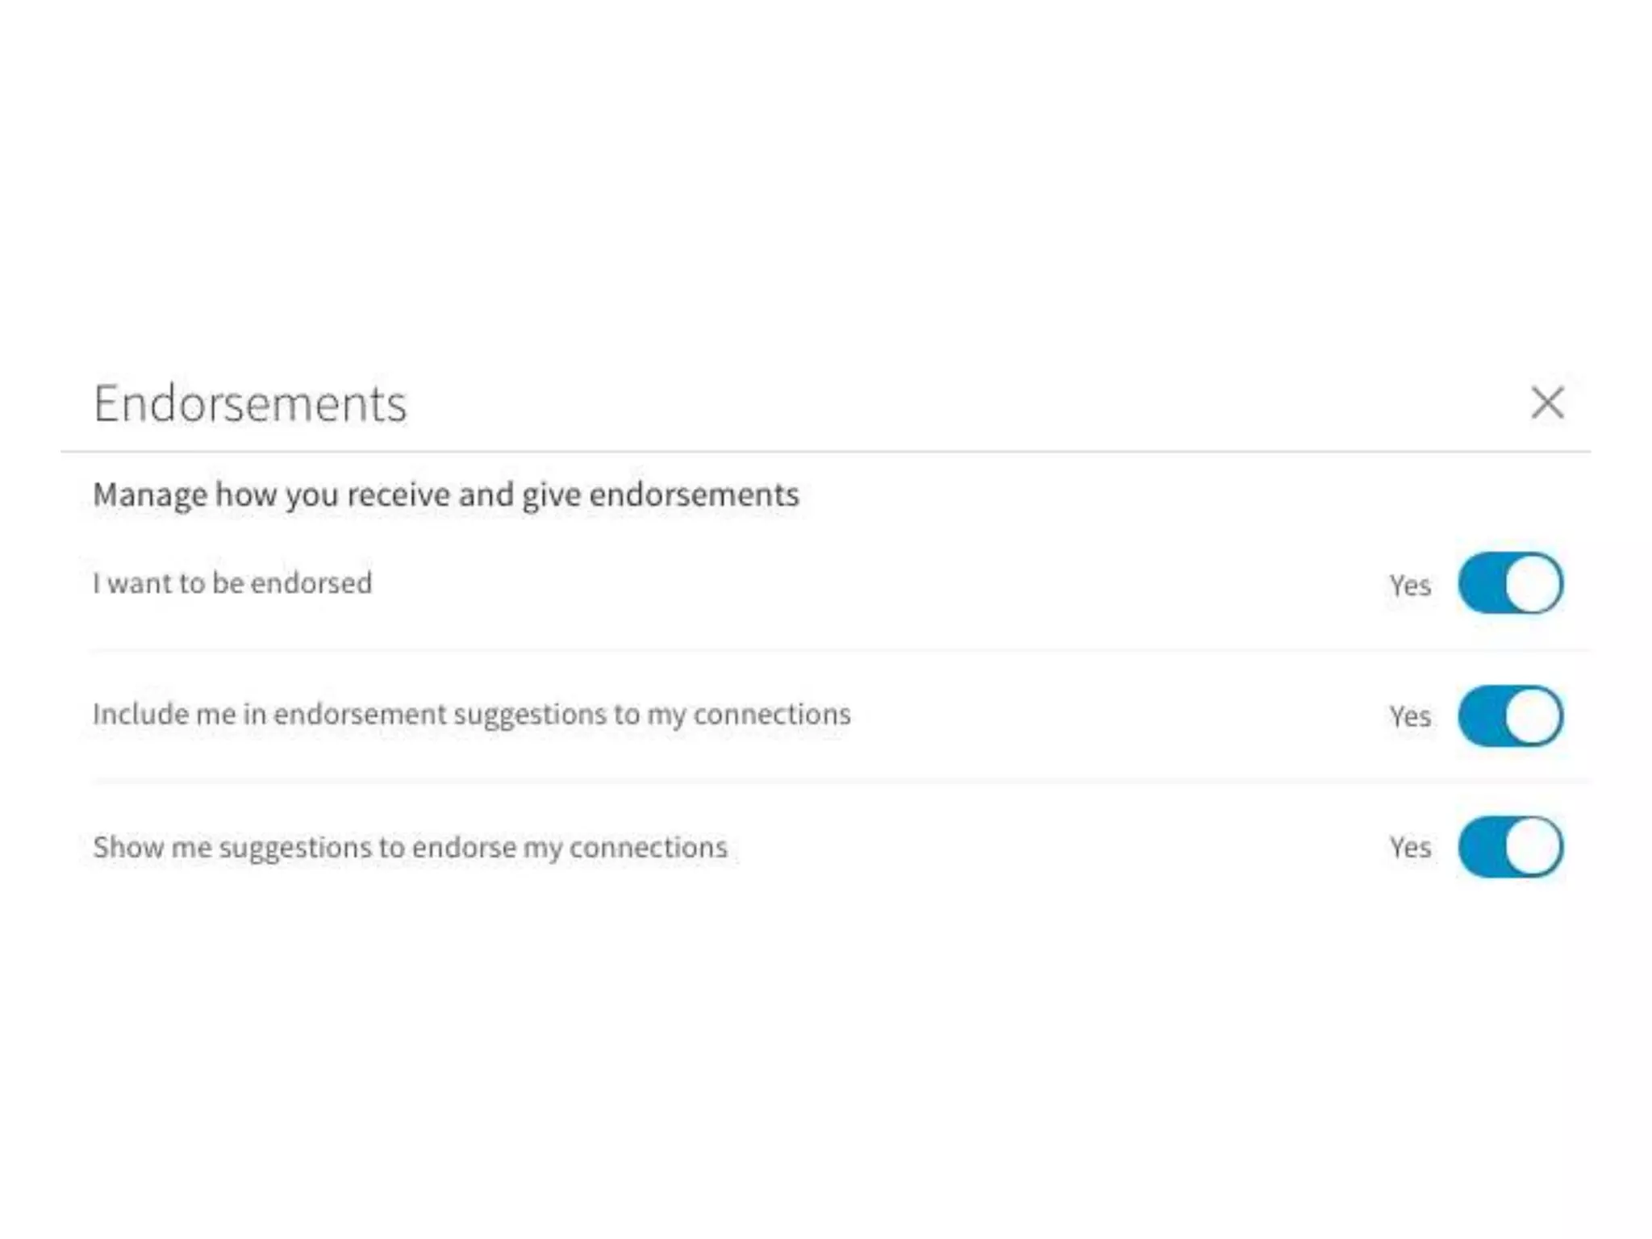Click 'Yes' beside 'I want to be endorsed'
Viewport: 1652px width, 1239px height.
click(x=1410, y=585)
